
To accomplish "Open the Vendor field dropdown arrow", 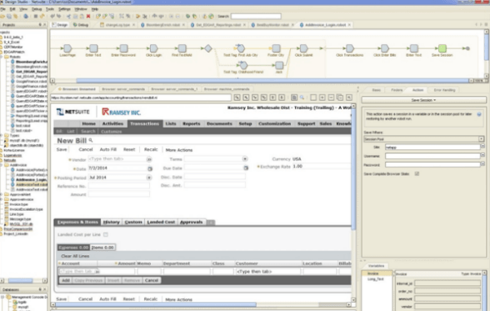I will click(149, 159).
